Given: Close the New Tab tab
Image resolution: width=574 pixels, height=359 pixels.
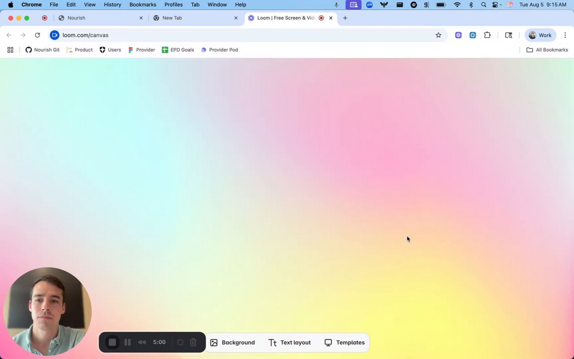Looking at the screenshot, I should point(236,18).
